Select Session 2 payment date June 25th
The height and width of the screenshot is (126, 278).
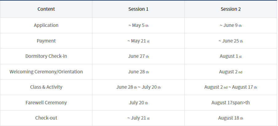tap(231, 41)
